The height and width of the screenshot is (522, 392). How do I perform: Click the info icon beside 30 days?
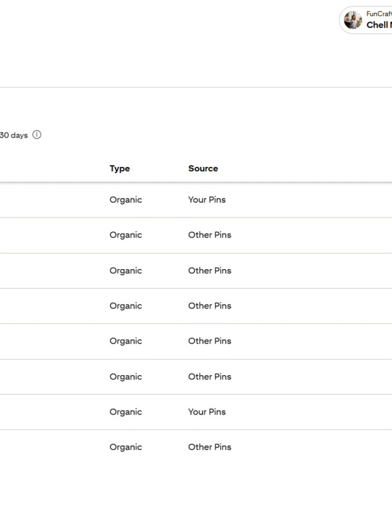pyautogui.click(x=37, y=135)
